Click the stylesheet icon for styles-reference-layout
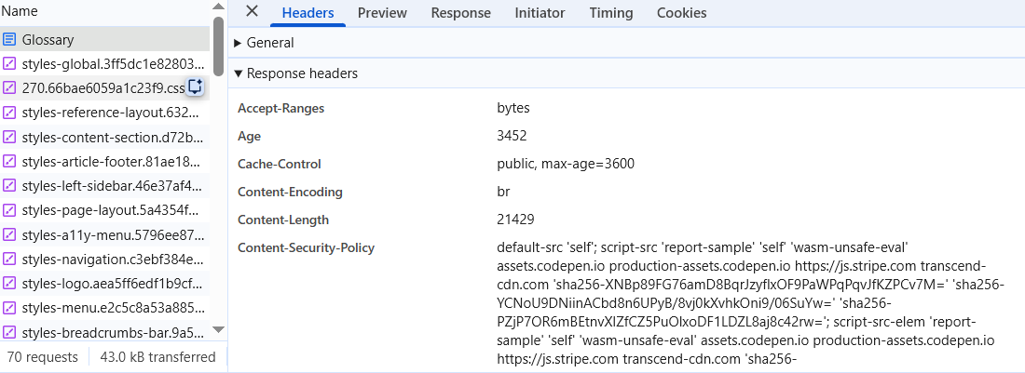Screen dimensions: 1025x373 tap(9, 113)
